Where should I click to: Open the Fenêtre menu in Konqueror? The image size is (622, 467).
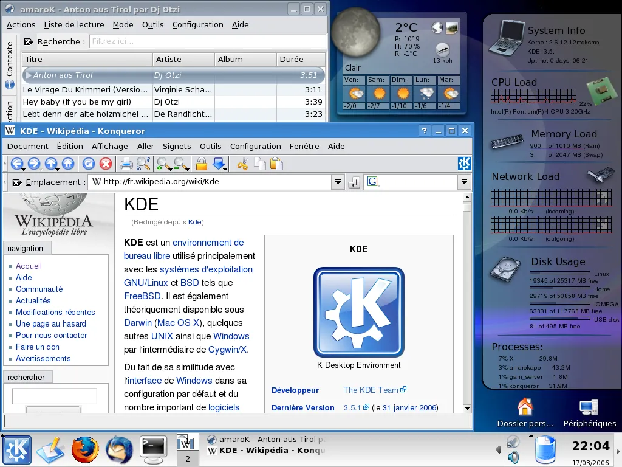point(304,146)
